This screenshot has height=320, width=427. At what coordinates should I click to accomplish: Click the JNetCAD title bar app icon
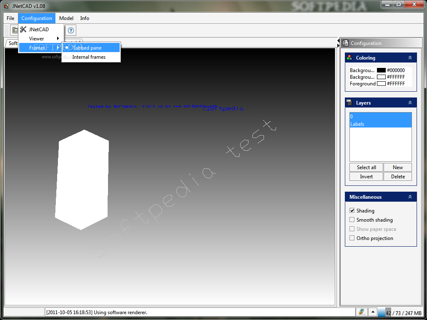pos(7,6)
